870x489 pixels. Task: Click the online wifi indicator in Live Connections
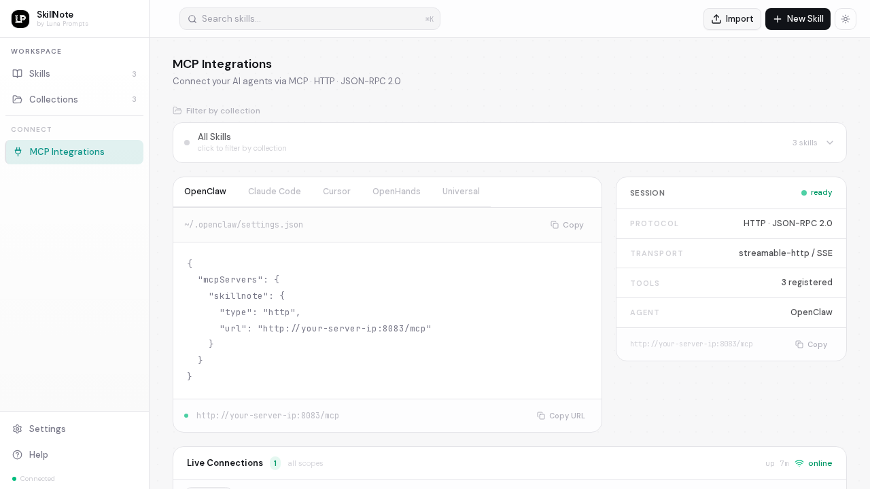799,463
